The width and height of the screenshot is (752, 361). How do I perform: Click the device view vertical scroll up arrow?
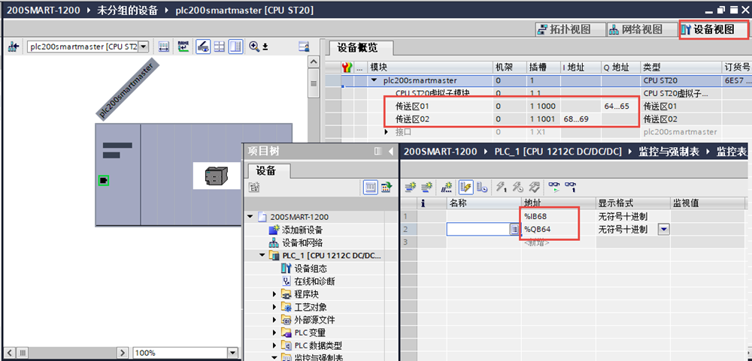[314, 62]
